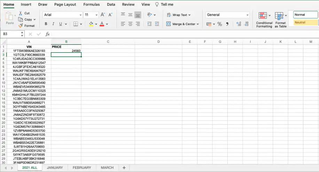The image size is (319, 172).
Task: Open the Insert ribbon tab
Action: 26,4
